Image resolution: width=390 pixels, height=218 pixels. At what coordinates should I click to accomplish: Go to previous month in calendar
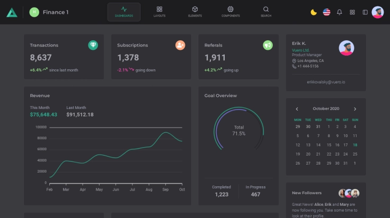coord(297,109)
